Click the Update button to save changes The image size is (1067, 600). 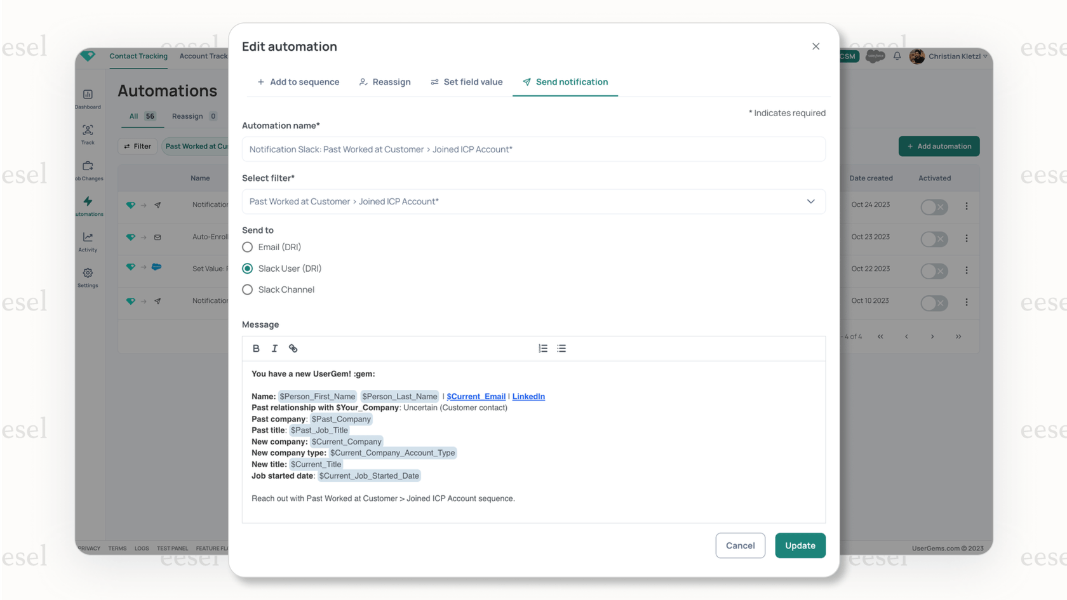pyautogui.click(x=800, y=545)
